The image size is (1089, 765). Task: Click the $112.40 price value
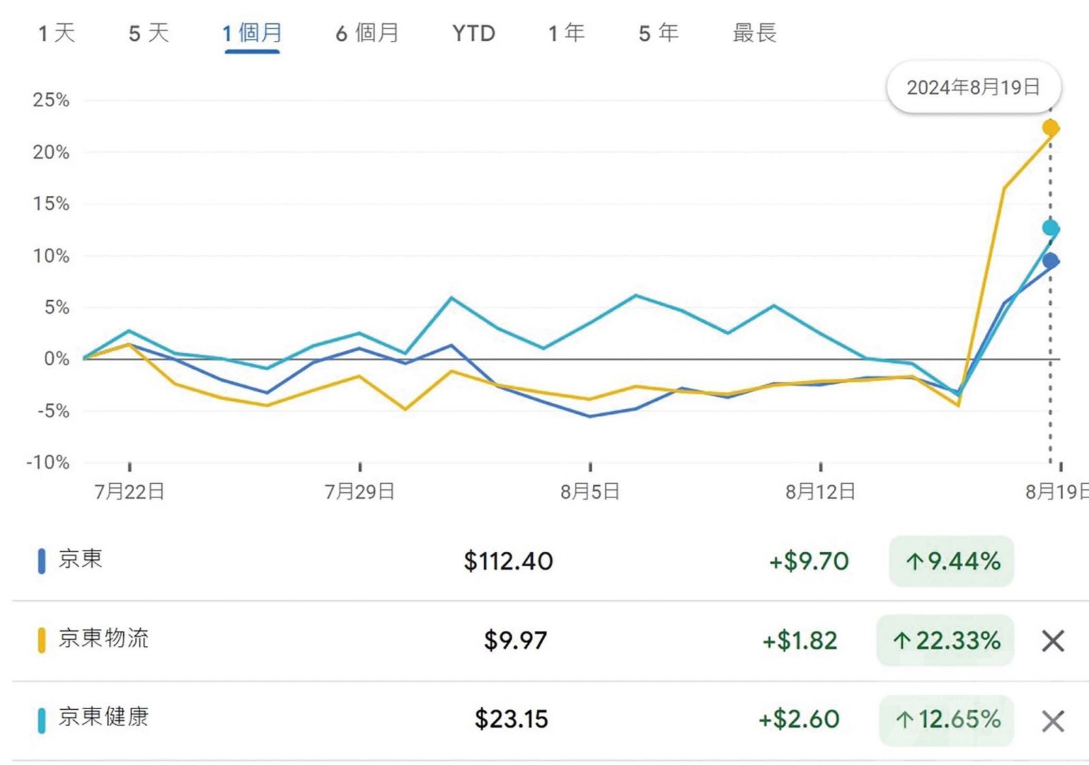(x=508, y=561)
